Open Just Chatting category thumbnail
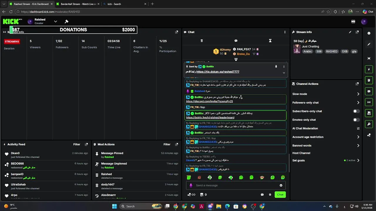376x211 pixels. pos(297,49)
